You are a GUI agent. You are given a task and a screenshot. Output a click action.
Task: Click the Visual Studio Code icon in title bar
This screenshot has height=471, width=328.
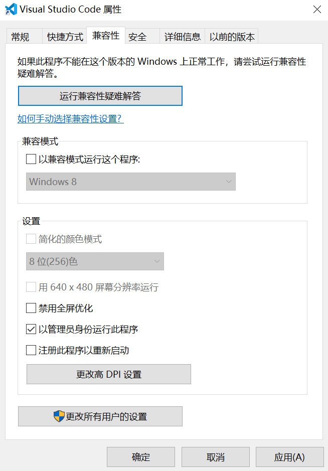[10, 9]
